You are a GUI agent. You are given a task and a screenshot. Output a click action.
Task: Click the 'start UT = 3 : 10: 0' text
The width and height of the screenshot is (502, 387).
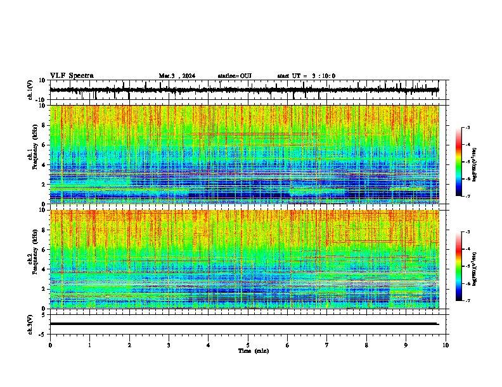pyautogui.click(x=306, y=76)
